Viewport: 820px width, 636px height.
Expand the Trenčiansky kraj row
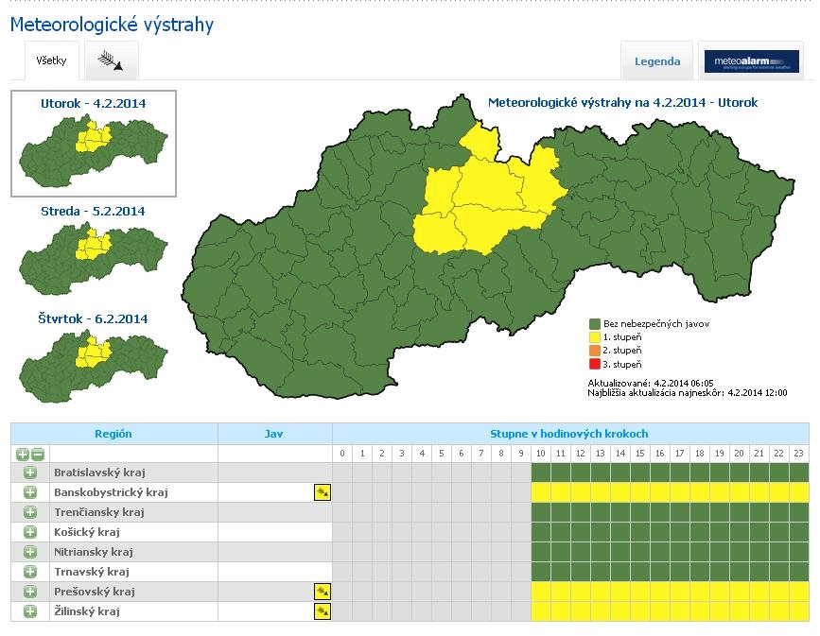[30, 512]
